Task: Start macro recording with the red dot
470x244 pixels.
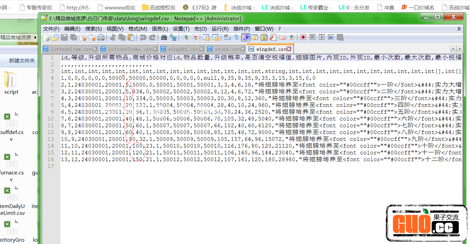Action: coord(303,37)
